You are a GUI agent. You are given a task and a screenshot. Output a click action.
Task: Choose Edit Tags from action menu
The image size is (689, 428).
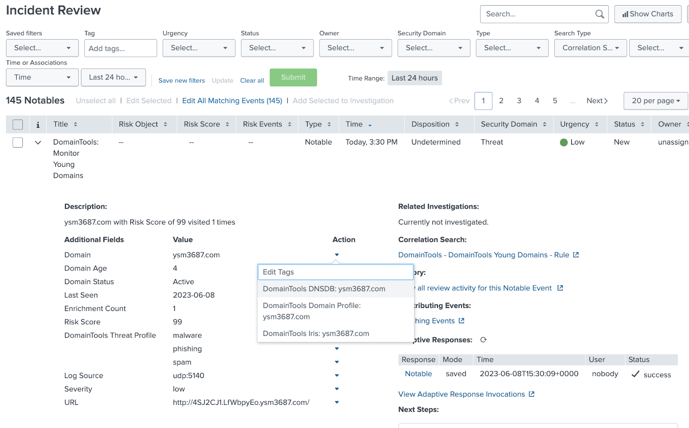pyautogui.click(x=335, y=272)
